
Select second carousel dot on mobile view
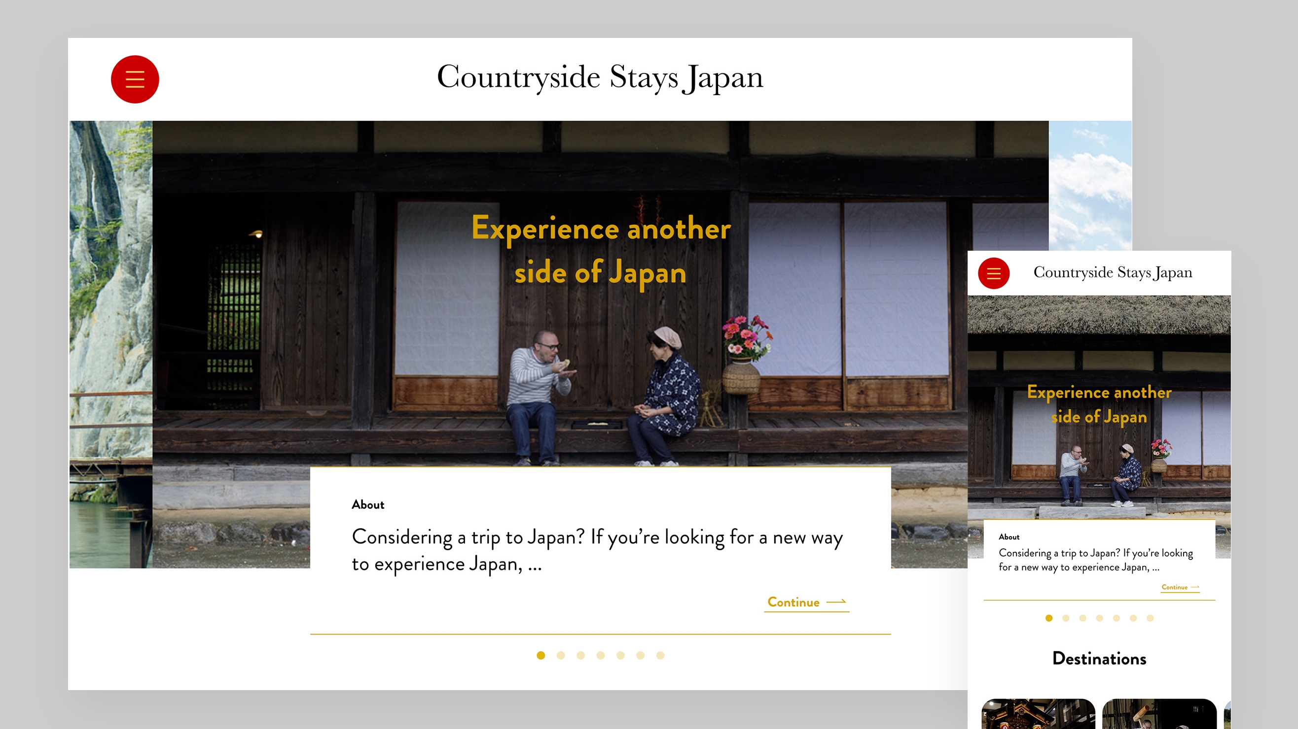point(1066,618)
